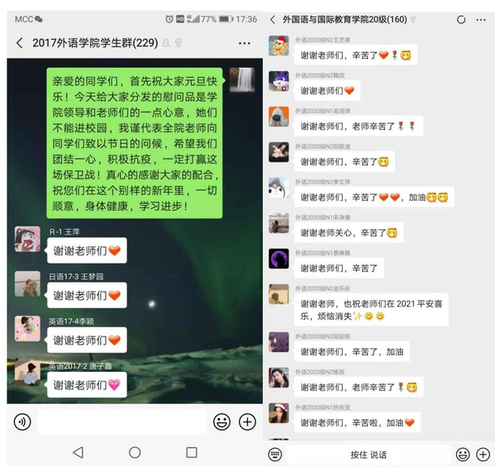Click the text input field in left chat
The height and width of the screenshot is (467, 495).
pos(121,422)
